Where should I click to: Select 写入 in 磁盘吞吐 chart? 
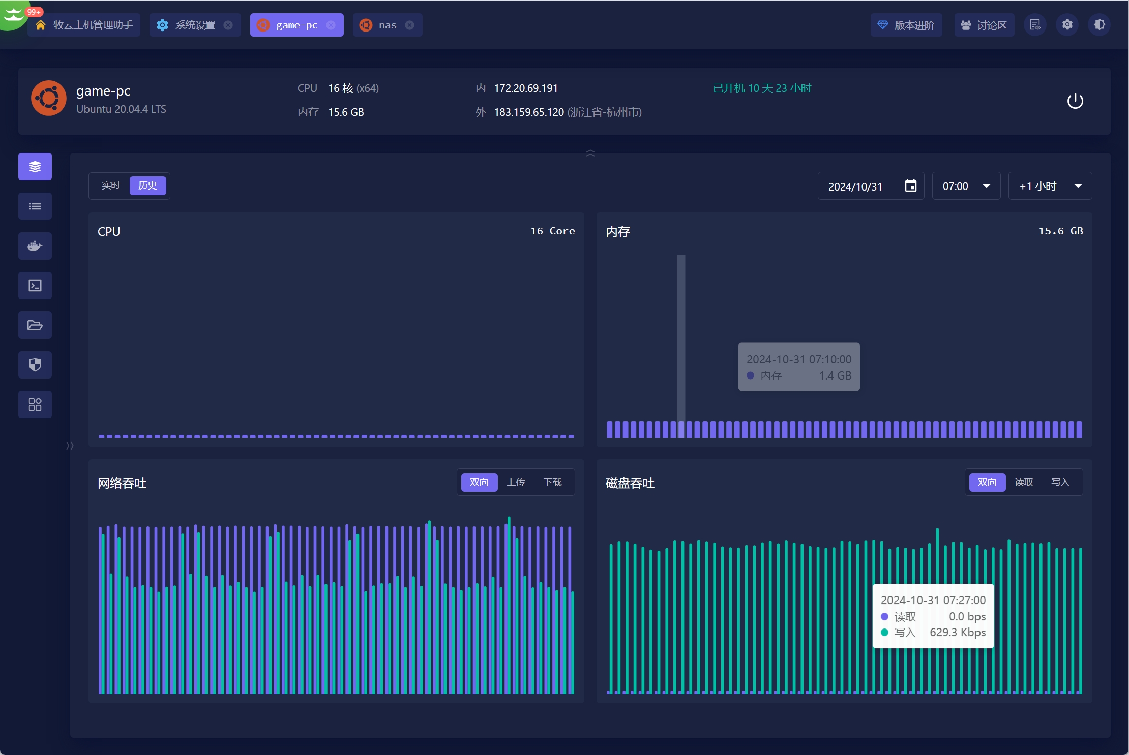(1060, 482)
